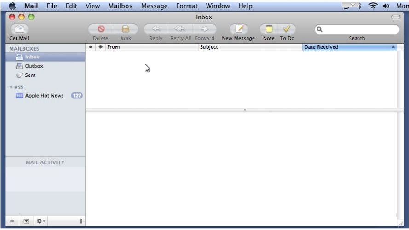Click the Delete toolbar icon

[101, 29]
